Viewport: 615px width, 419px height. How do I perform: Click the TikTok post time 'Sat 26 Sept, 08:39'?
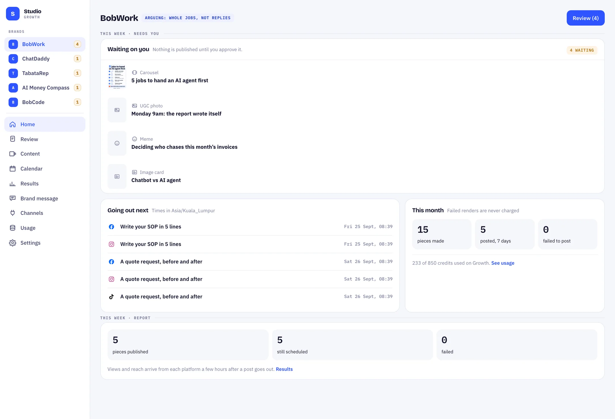coord(368,296)
